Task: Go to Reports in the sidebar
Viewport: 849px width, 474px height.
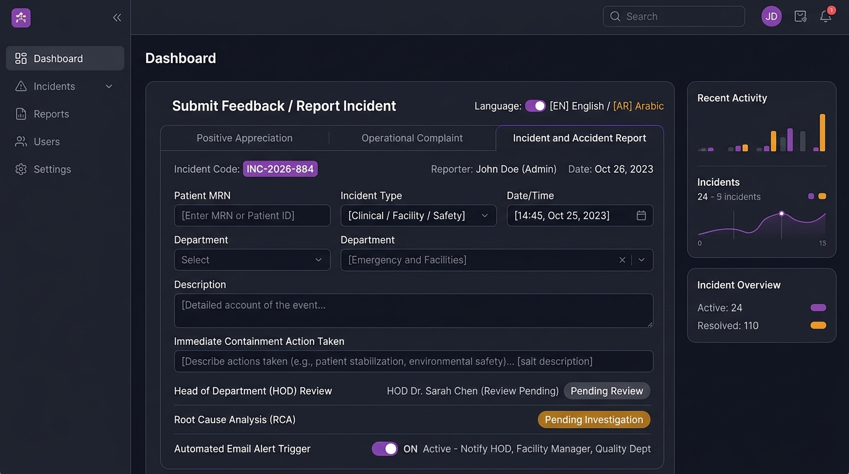Action: [65, 114]
